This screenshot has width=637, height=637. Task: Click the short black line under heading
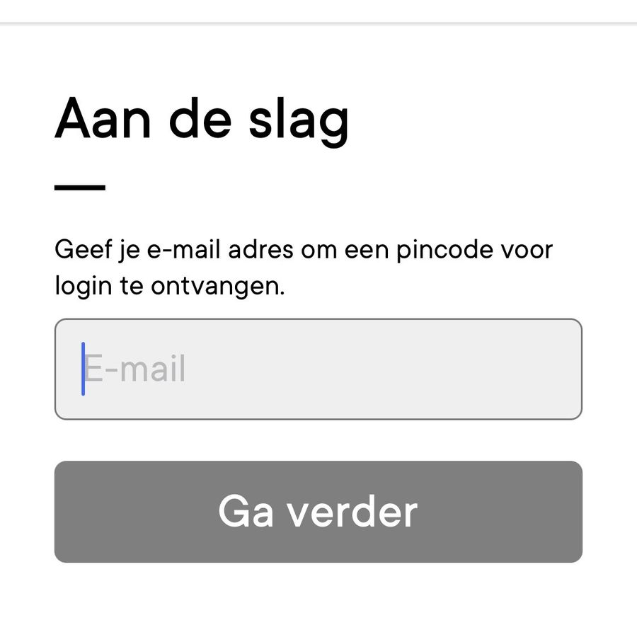pos(80,188)
